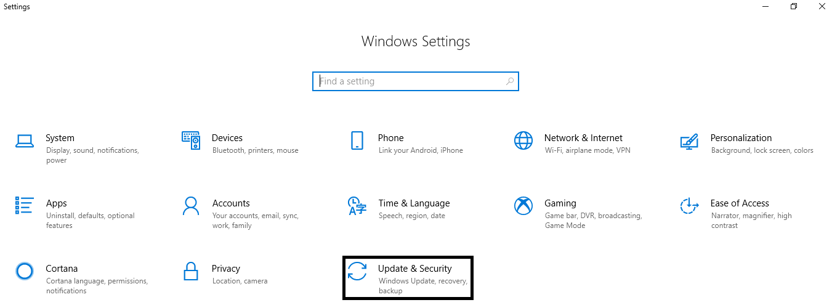832x305 pixels.
Task: Open the Cortana circle icon
Action: [24, 271]
